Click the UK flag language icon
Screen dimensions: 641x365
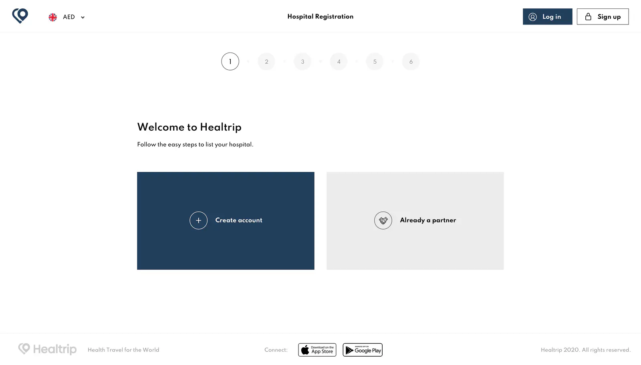(x=52, y=17)
